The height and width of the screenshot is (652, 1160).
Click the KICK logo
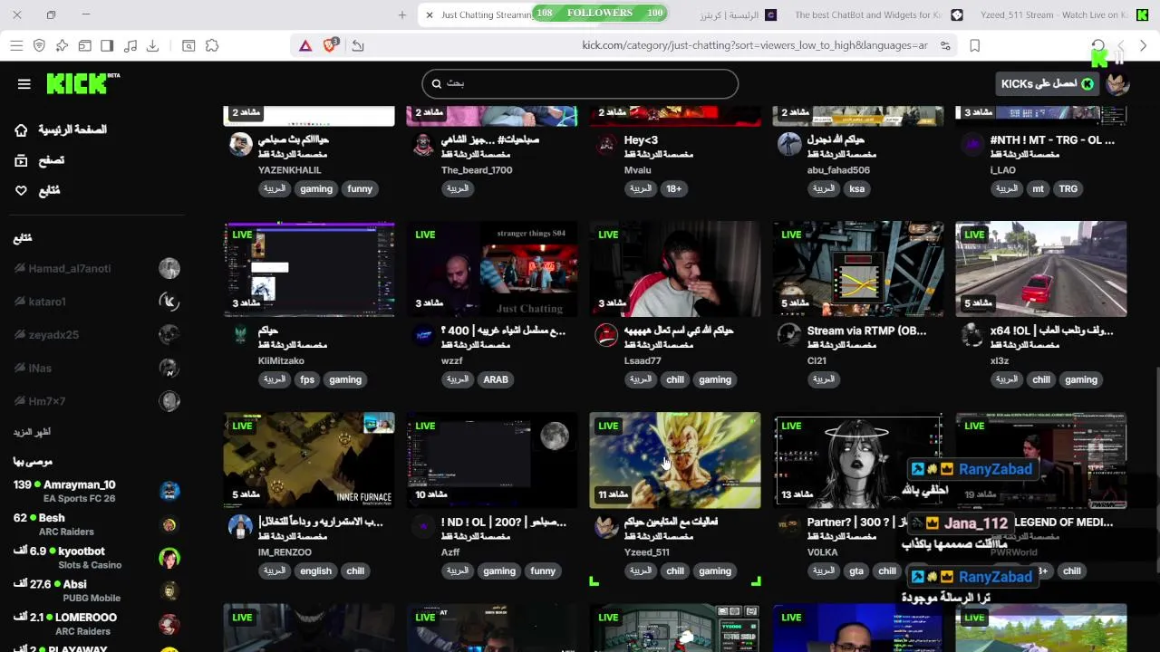(82, 83)
